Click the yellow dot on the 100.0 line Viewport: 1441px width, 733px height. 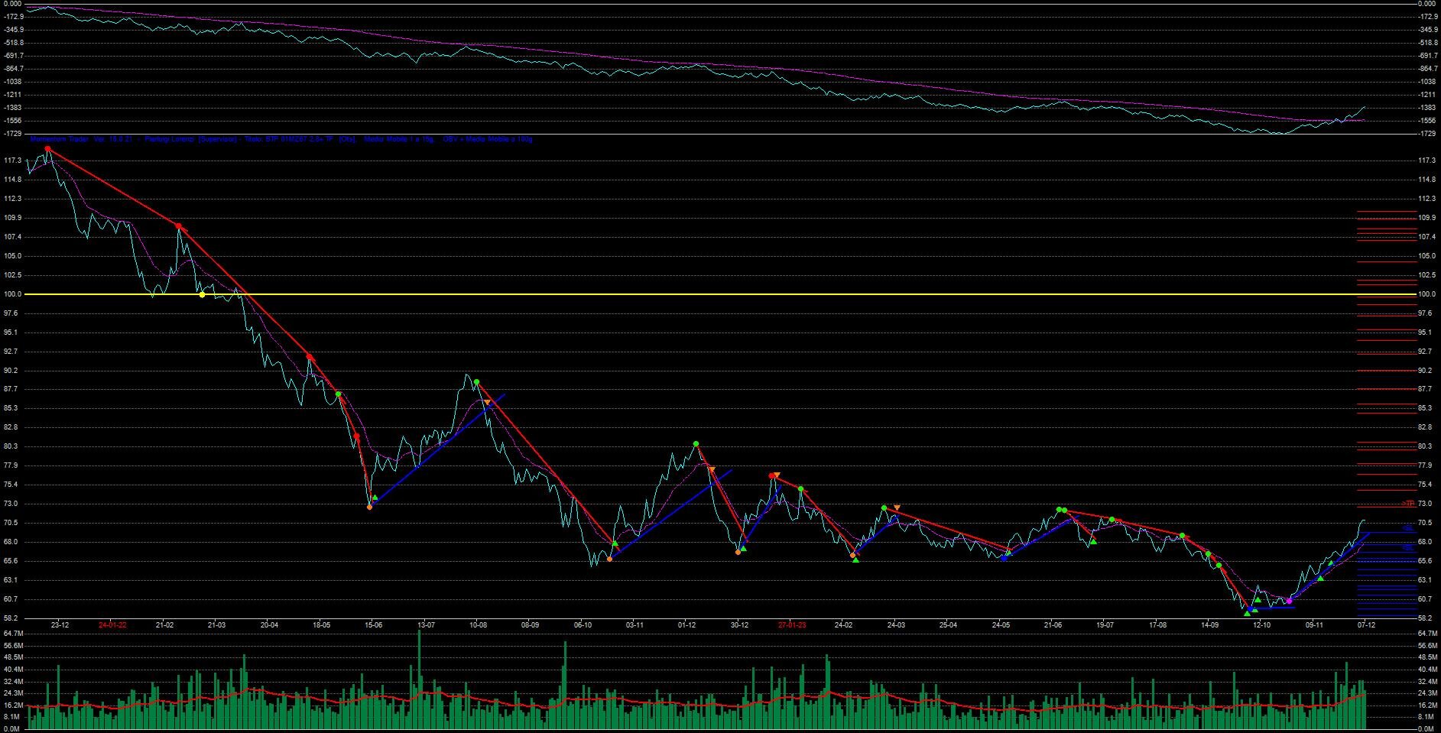202,295
